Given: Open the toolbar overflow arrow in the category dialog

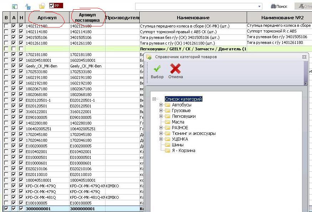Looking at the screenshot, I should pos(306,84).
